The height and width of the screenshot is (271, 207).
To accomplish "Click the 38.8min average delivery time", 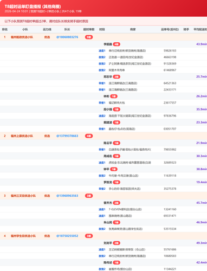I will tap(202, 169).
